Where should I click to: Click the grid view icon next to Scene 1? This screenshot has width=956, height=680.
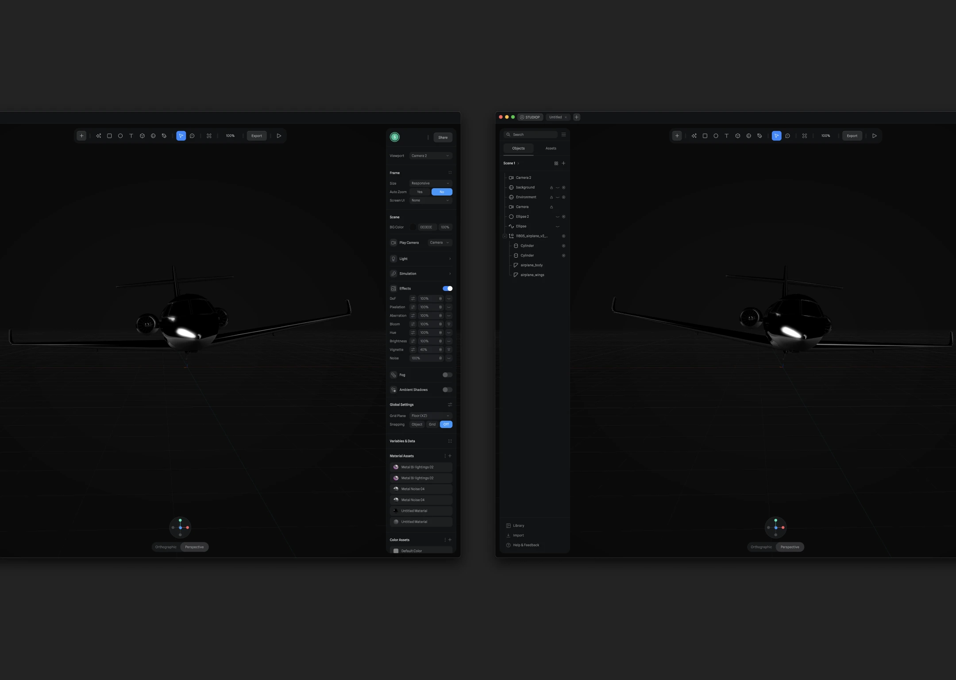click(556, 163)
